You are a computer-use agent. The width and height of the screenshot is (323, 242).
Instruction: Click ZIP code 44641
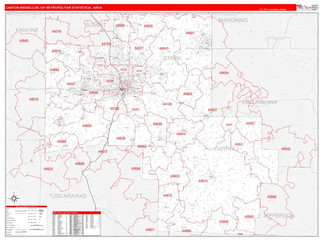pyautogui.click(x=164, y=48)
